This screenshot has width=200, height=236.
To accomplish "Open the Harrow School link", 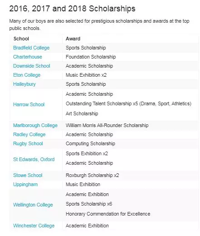I will click(29, 104).
